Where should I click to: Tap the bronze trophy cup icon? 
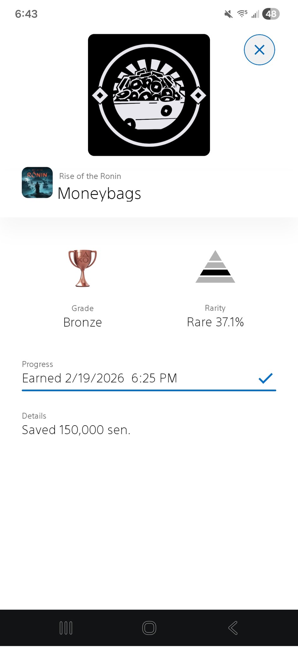pyautogui.click(x=83, y=268)
